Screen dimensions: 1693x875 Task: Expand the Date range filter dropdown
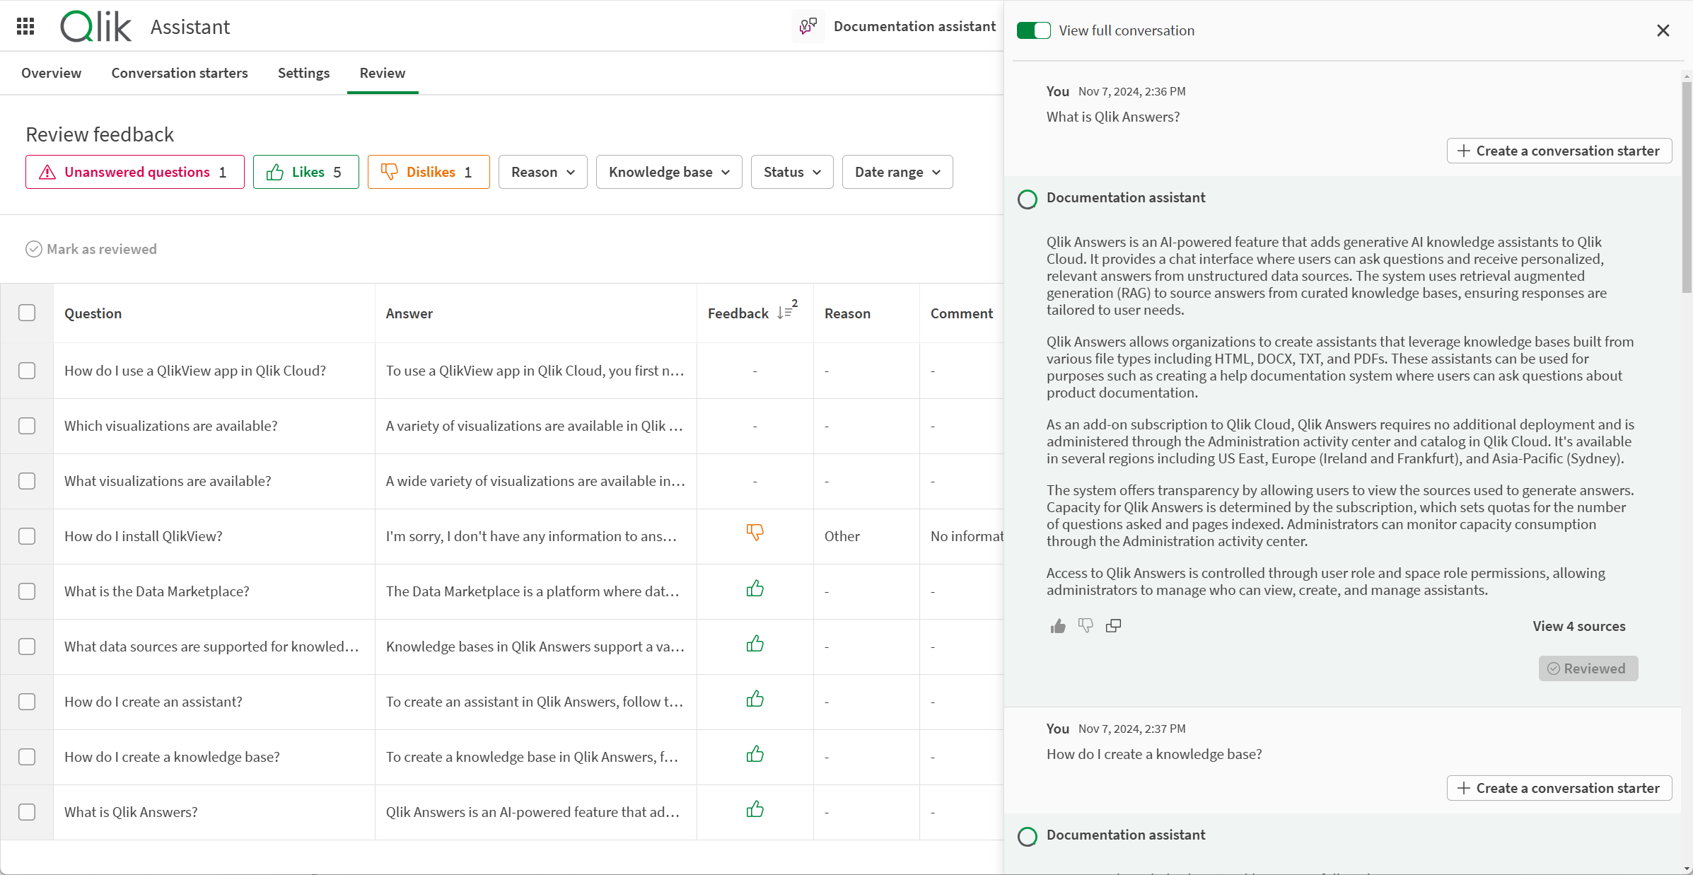pyautogui.click(x=897, y=172)
